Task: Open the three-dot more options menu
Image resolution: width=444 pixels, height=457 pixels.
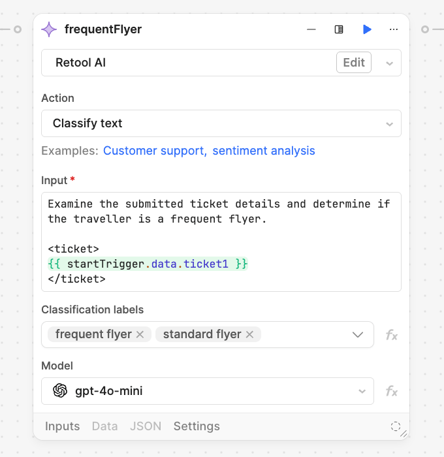Action: point(394,29)
